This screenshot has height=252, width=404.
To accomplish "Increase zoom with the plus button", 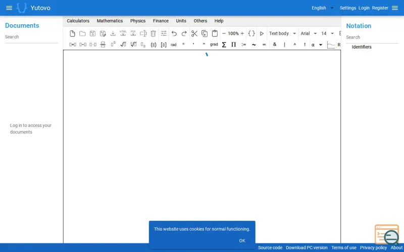I will tap(242, 33).
